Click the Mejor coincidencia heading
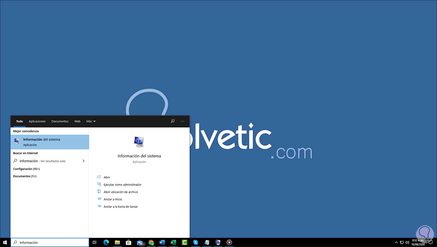Screen dimensions: 437x247 [x=26, y=131]
